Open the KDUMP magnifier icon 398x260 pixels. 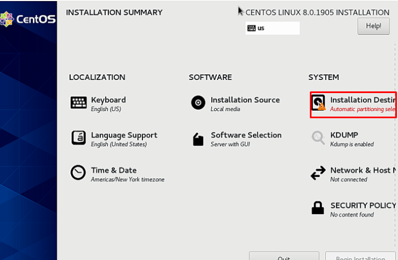[x=318, y=137]
